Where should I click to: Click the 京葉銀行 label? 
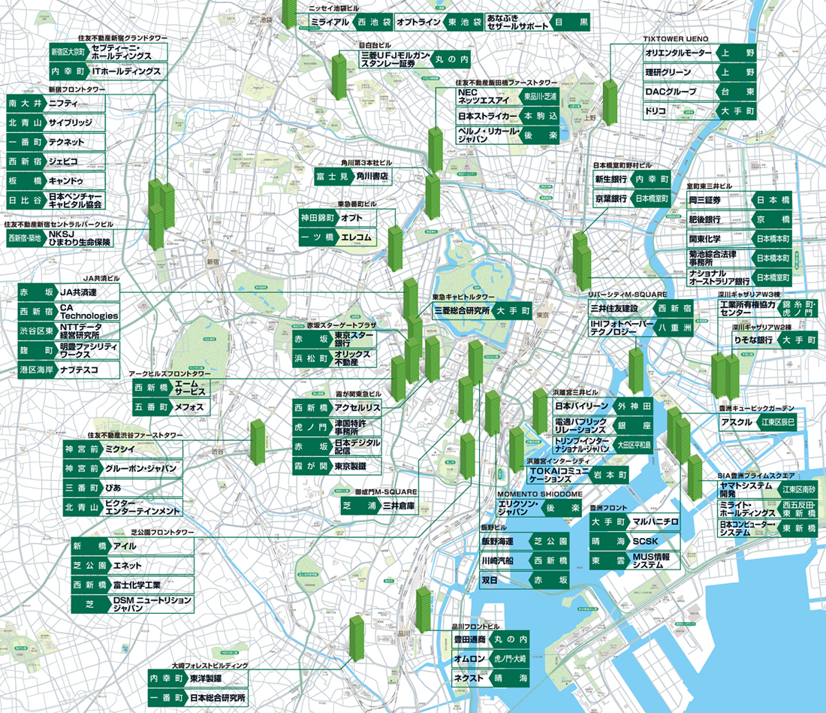pos(611,198)
